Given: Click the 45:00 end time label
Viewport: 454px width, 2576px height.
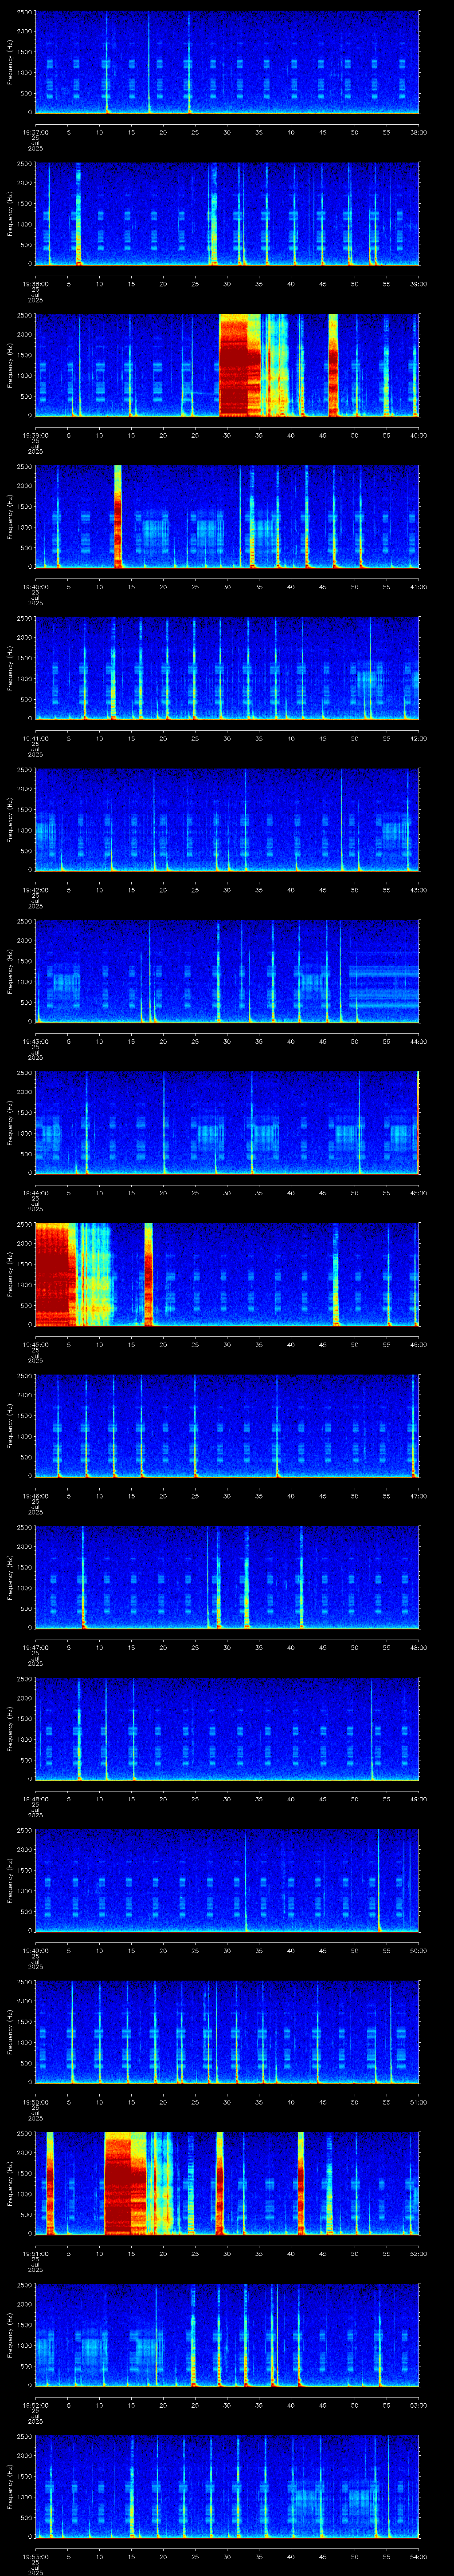Looking at the screenshot, I should coord(418,1192).
